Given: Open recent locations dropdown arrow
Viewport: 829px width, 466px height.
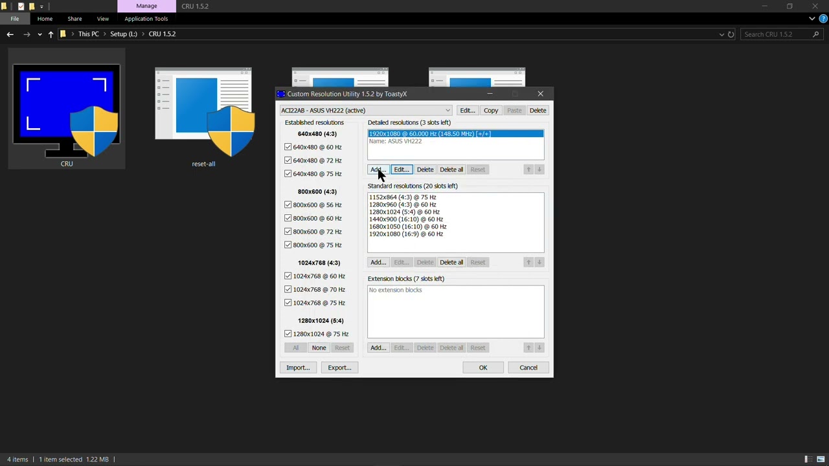Looking at the screenshot, I should pos(40,34).
